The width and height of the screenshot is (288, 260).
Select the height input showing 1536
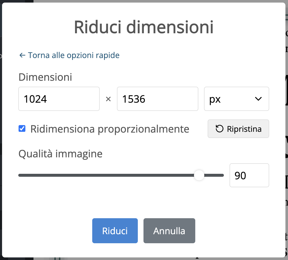(157, 99)
